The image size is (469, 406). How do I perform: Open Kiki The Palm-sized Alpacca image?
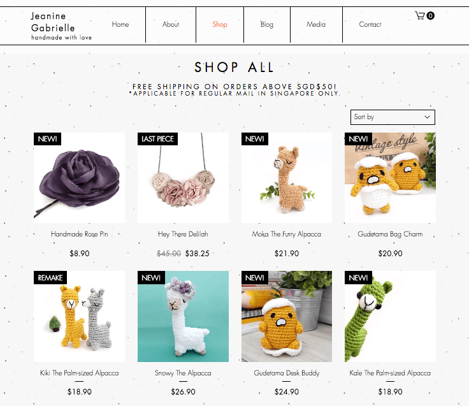pyautogui.click(x=79, y=317)
